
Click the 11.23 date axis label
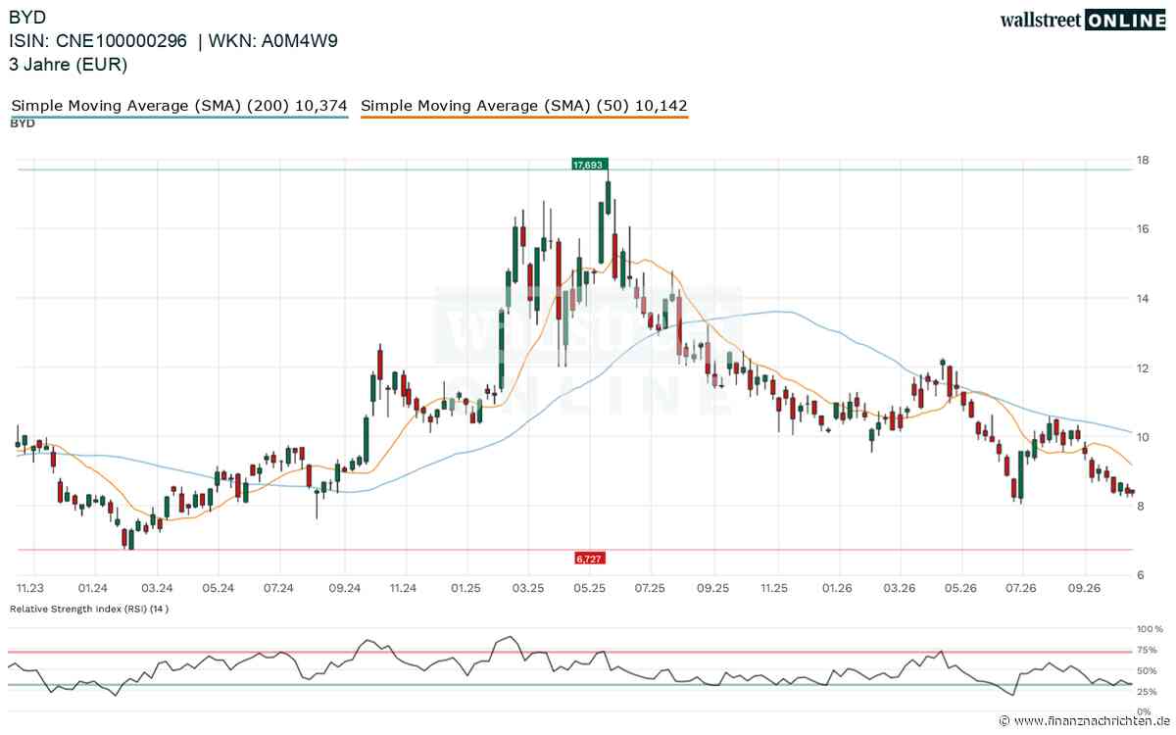(x=32, y=588)
